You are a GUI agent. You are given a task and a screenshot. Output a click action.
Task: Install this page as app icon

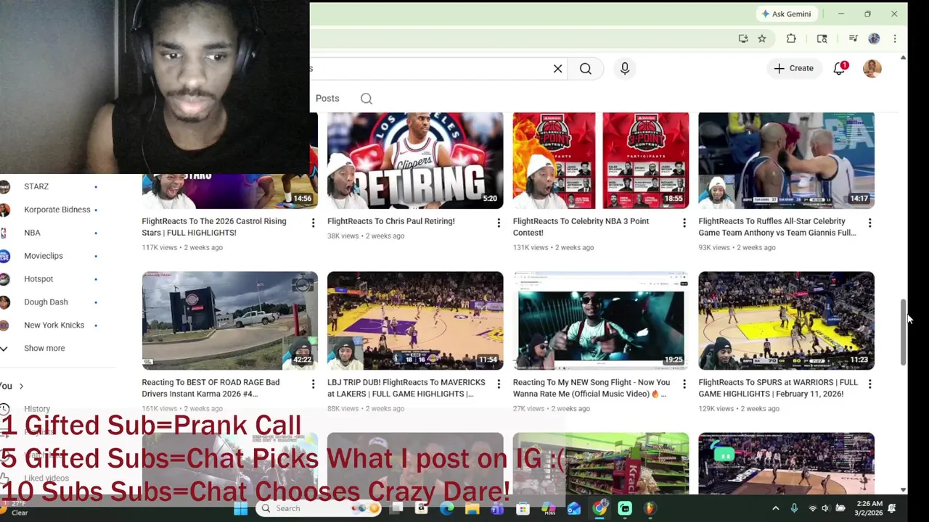[x=743, y=38]
